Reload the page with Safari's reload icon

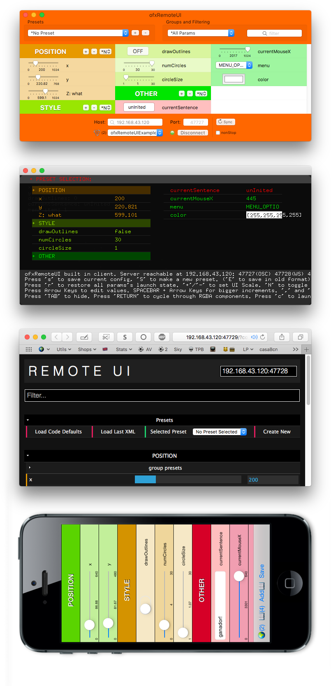click(x=262, y=337)
